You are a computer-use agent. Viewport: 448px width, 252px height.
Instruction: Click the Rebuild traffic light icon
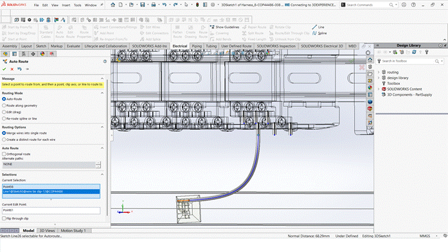tap(197, 5)
